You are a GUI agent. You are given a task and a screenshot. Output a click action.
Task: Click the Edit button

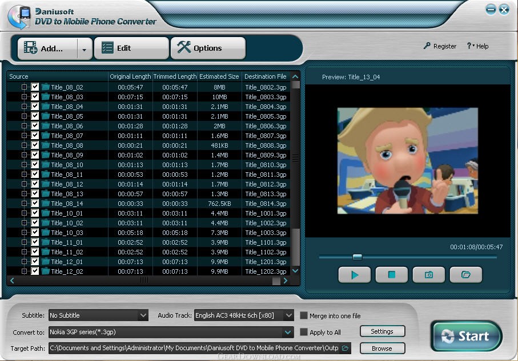[131, 48]
